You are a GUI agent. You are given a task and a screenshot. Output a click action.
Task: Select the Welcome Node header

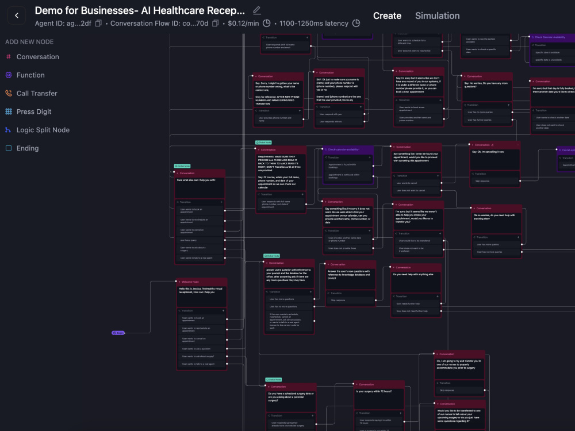point(202,282)
